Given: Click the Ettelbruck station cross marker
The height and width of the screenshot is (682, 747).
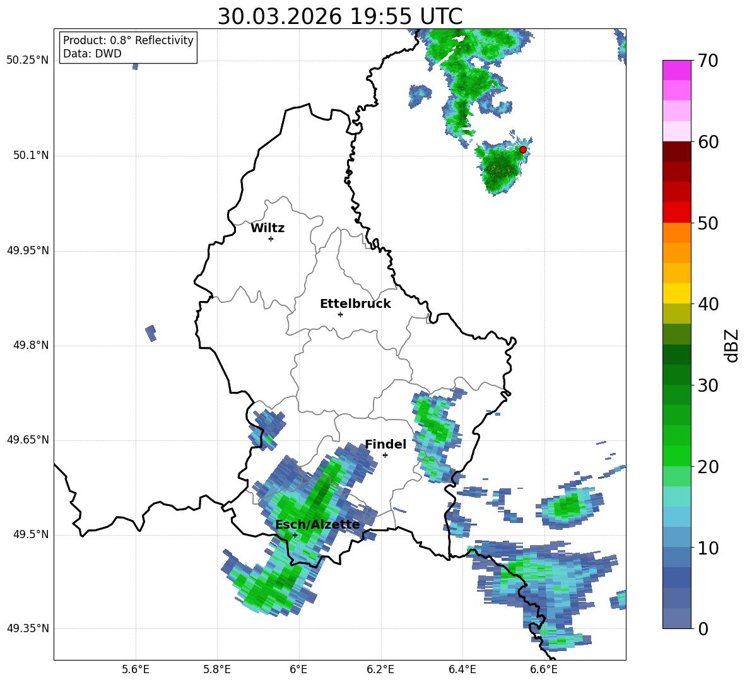Looking at the screenshot, I should [x=340, y=314].
